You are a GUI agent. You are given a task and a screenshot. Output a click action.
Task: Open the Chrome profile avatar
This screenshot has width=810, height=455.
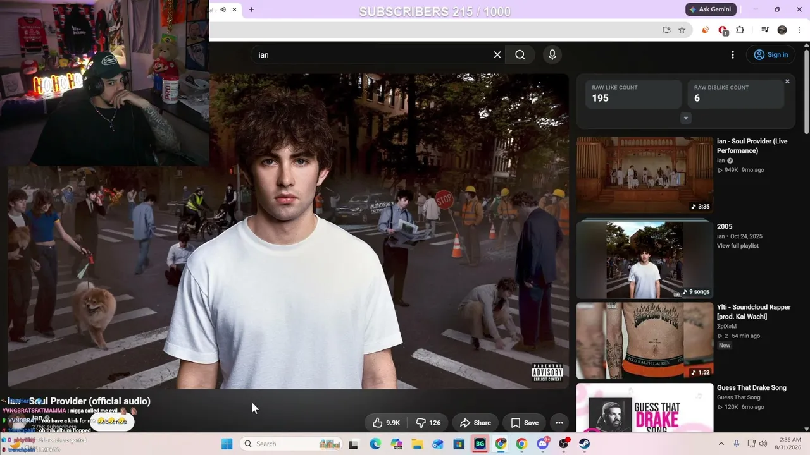tap(782, 30)
